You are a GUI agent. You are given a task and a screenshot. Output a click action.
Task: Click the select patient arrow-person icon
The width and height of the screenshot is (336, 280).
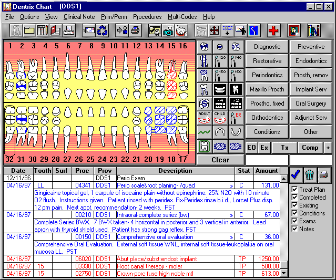(122, 30)
